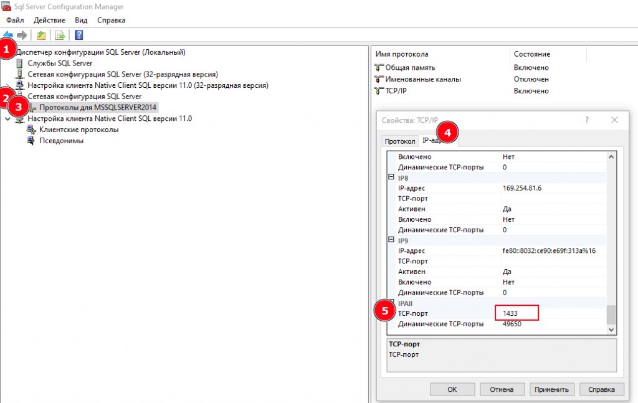Expand Native Client SQL версии 11.0 (32-разрядная версия) node

[x=7, y=85]
